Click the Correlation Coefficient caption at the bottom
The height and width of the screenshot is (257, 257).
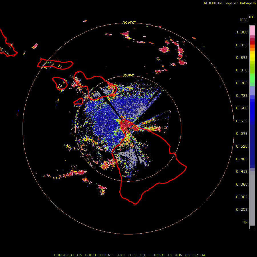click(x=130, y=255)
